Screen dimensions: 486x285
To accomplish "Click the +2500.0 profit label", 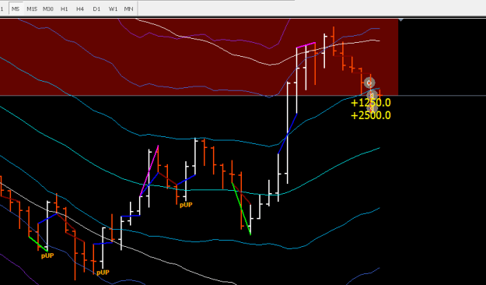I will tap(371, 115).
